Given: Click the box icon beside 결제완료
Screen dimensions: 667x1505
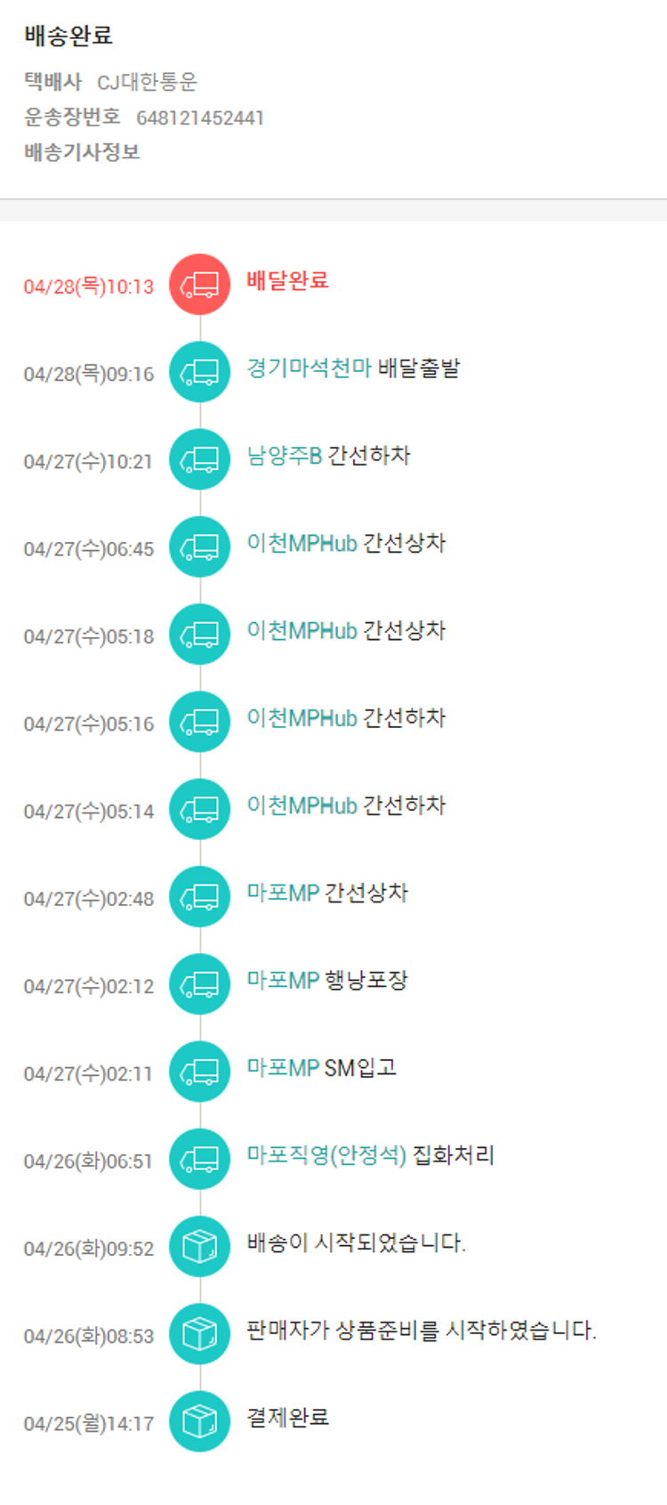Looking at the screenshot, I should point(199,1421).
